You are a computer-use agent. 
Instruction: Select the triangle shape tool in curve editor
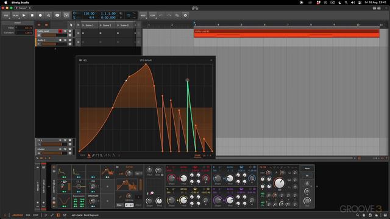[x=113, y=156]
